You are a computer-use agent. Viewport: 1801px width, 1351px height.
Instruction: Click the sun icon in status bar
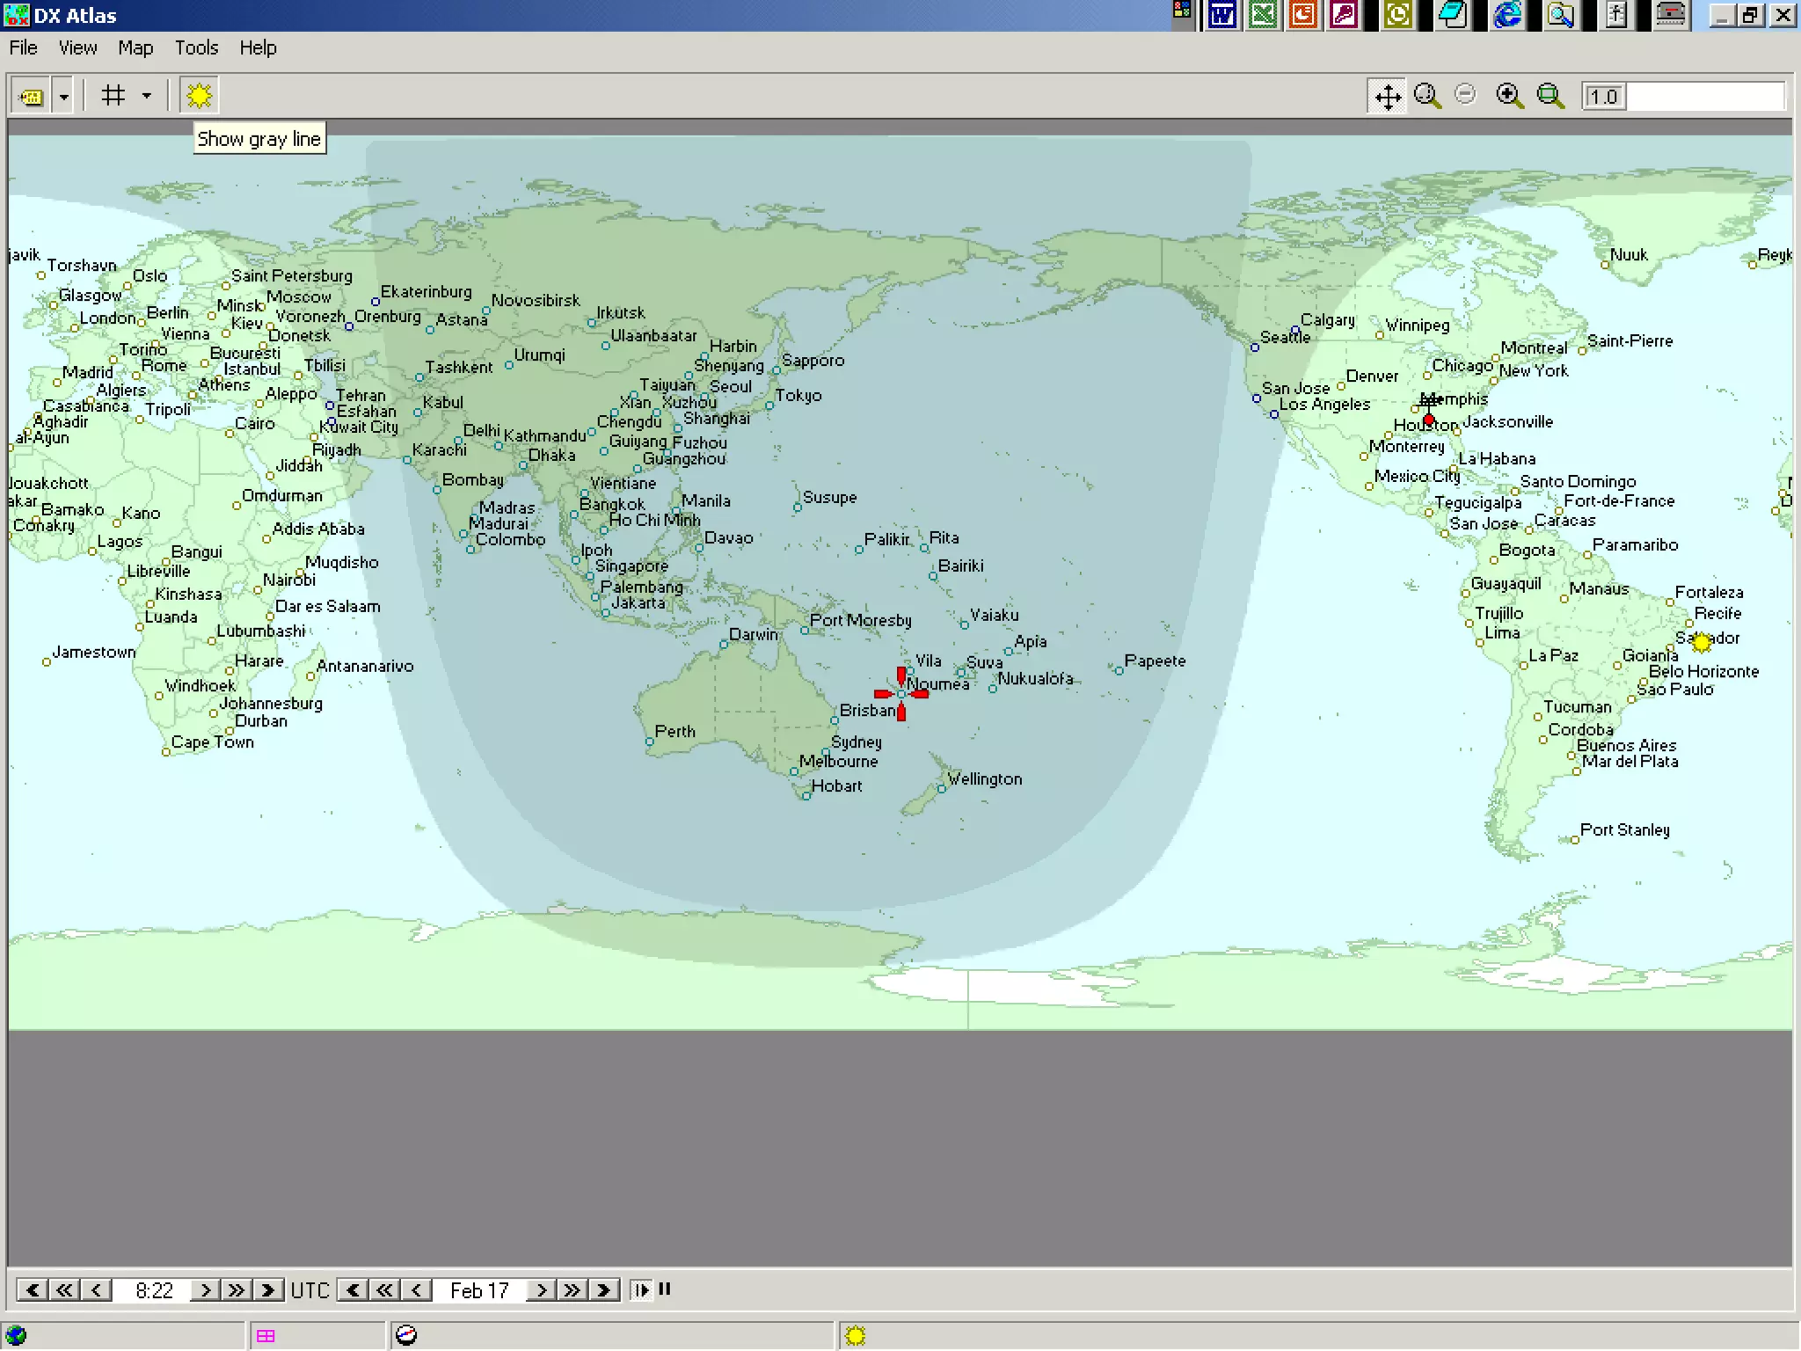click(855, 1336)
